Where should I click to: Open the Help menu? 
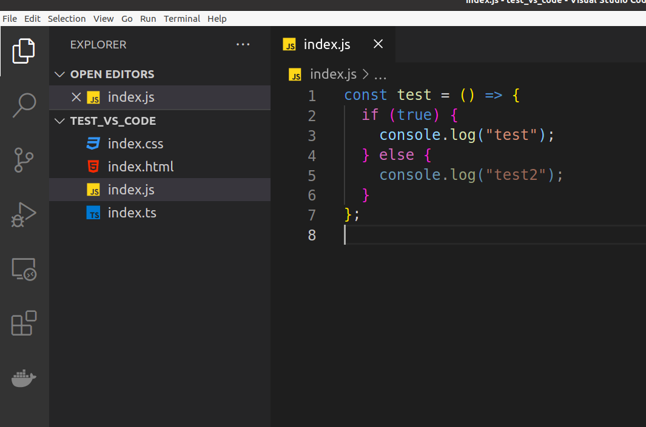click(217, 18)
